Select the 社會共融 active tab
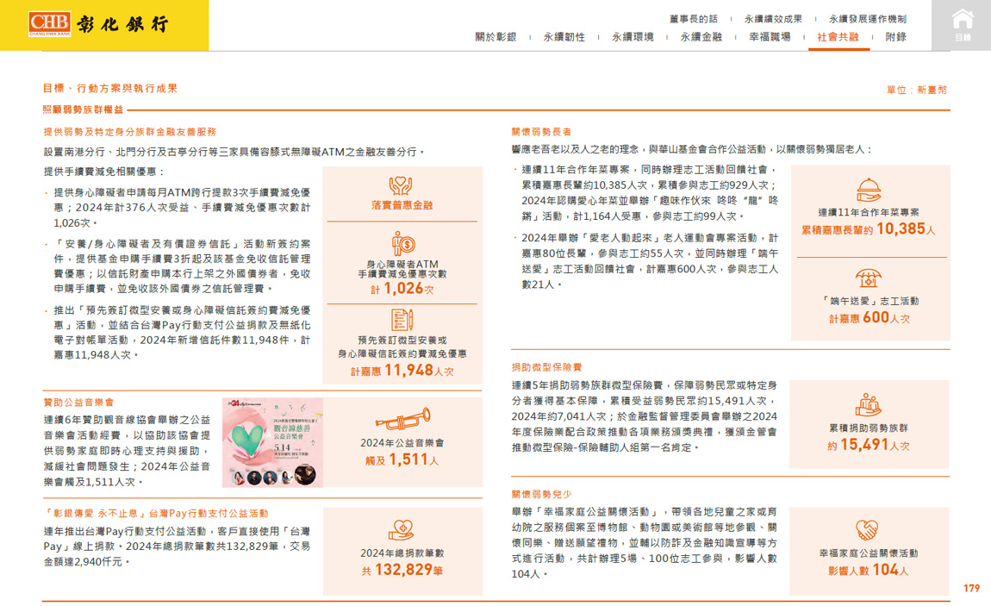This screenshot has height=606, width=991. click(838, 37)
